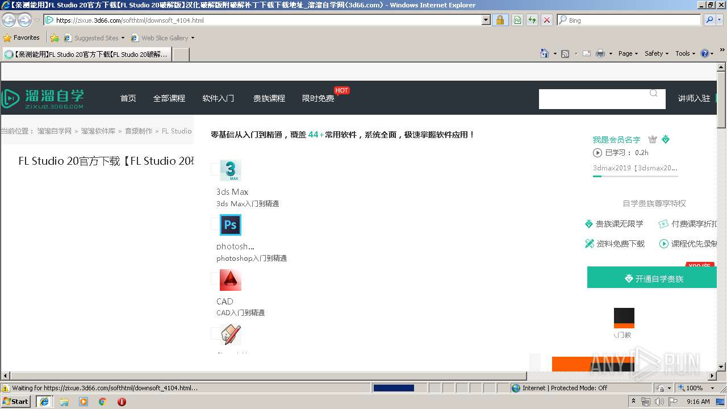
Task: Click the red CAD course icon
Action: [231, 280]
